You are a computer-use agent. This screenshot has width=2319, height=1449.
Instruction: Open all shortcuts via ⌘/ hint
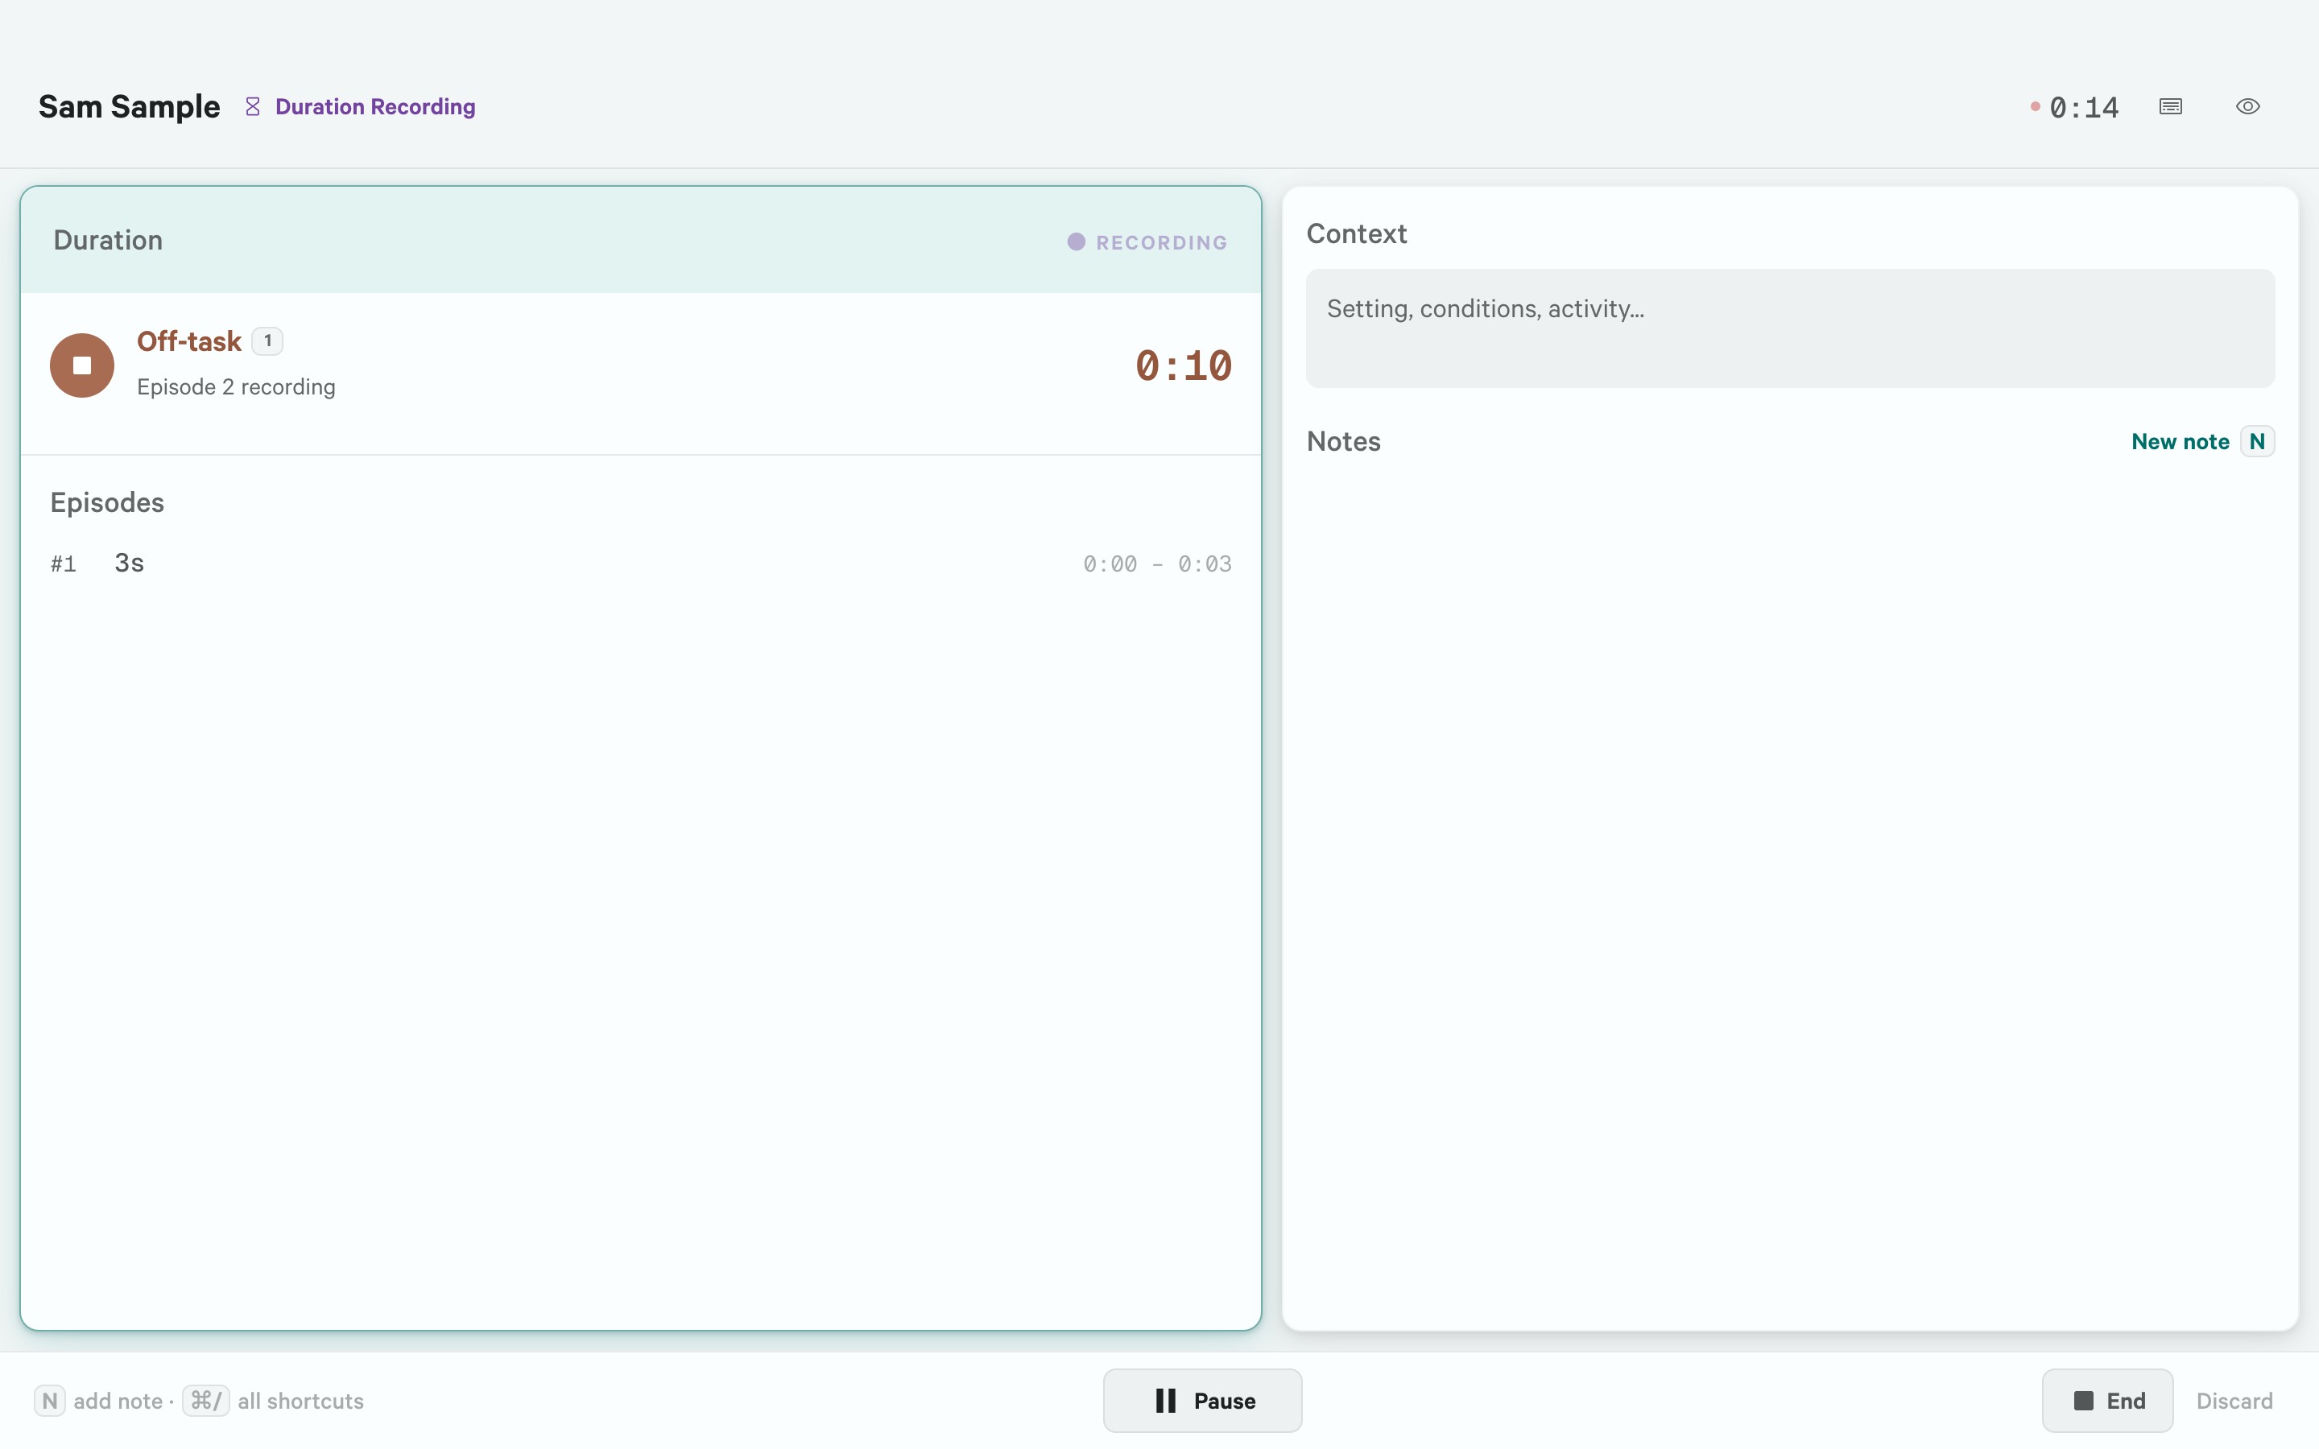[x=206, y=1401]
